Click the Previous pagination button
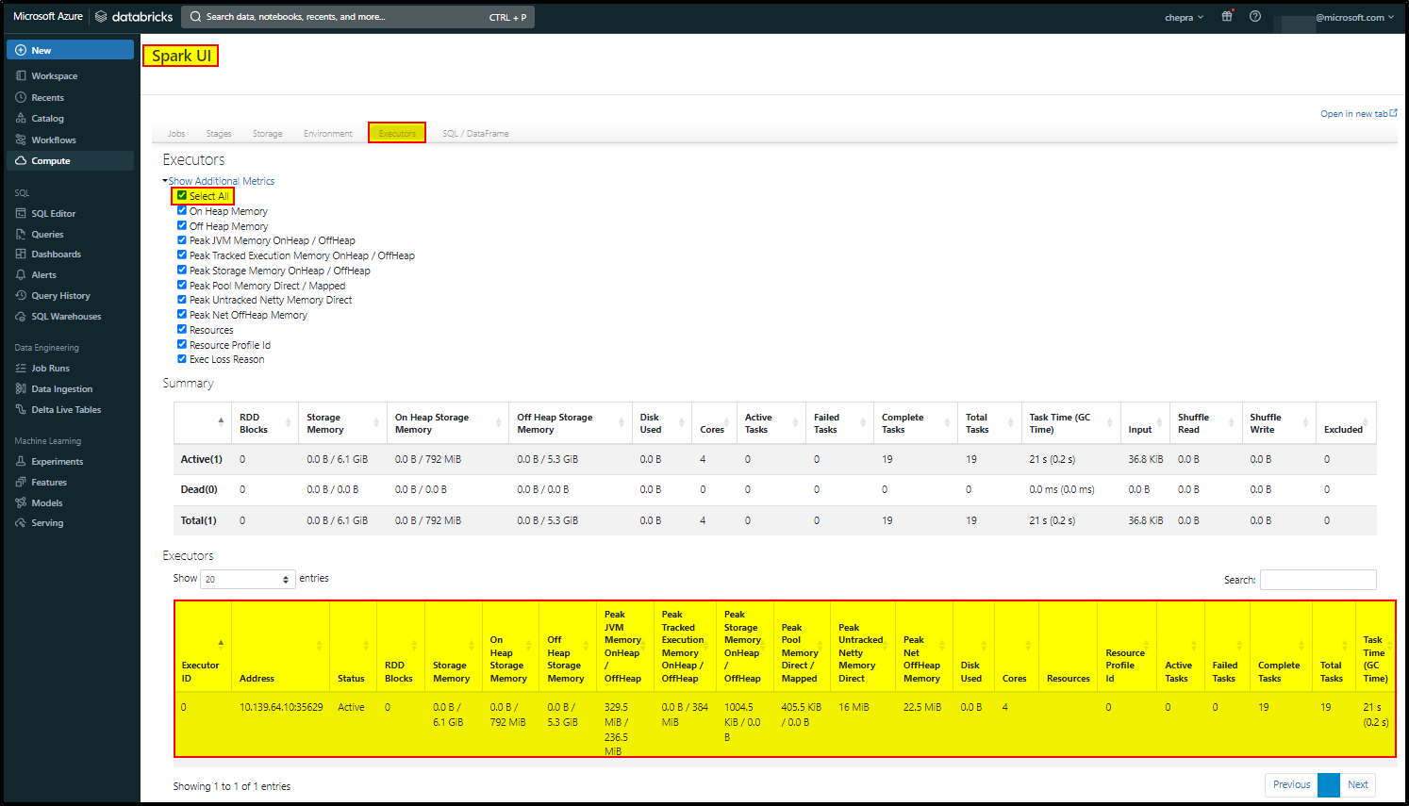Viewport: 1409px width, 806px height. tap(1291, 784)
